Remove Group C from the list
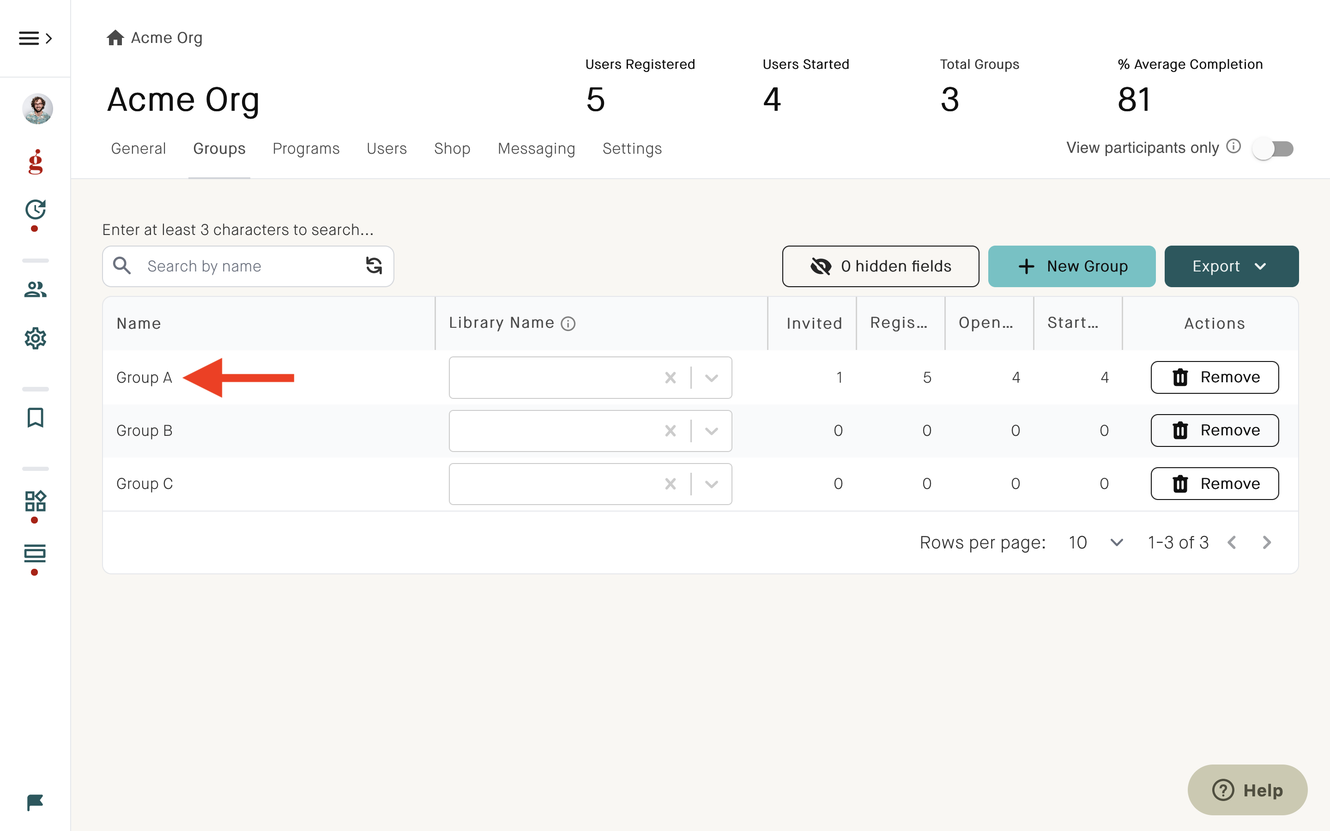Image resolution: width=1330 pixels, height=831 pixels. [x=1215, y=484]
